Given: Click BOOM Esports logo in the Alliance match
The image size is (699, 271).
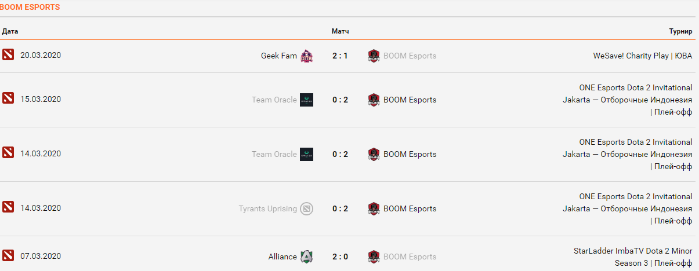Looking at the screenshot, I should coord(374,257).
